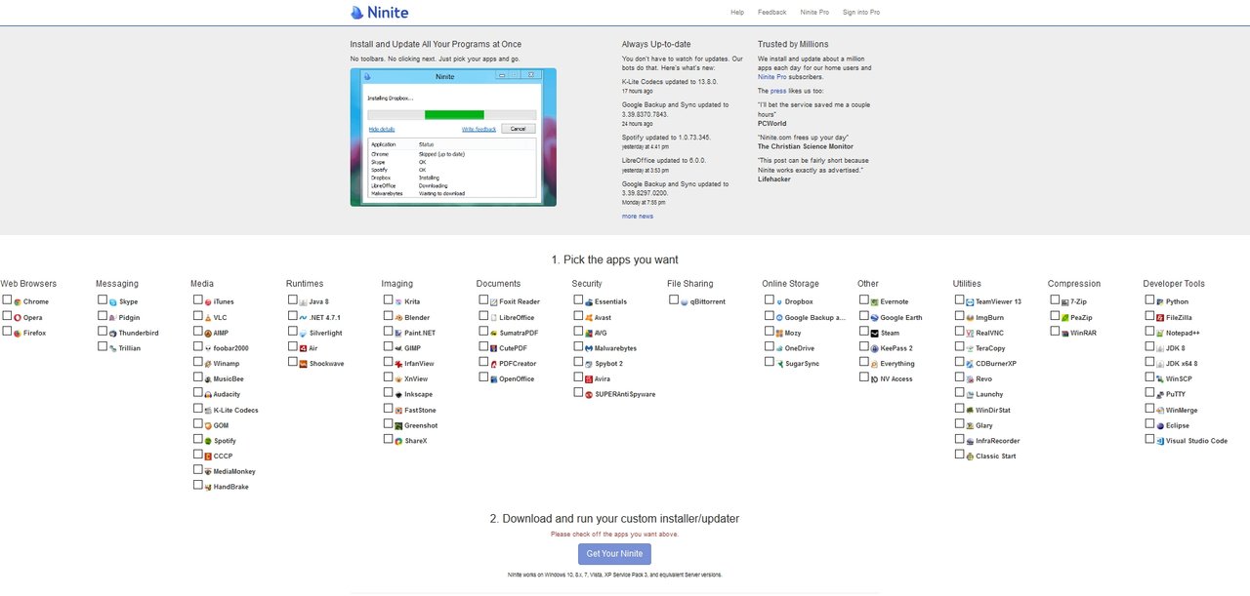The width and height of the screenshot is (1250, 596).
Task: Click the Python icon
Action: click(x=1160, y=302)
